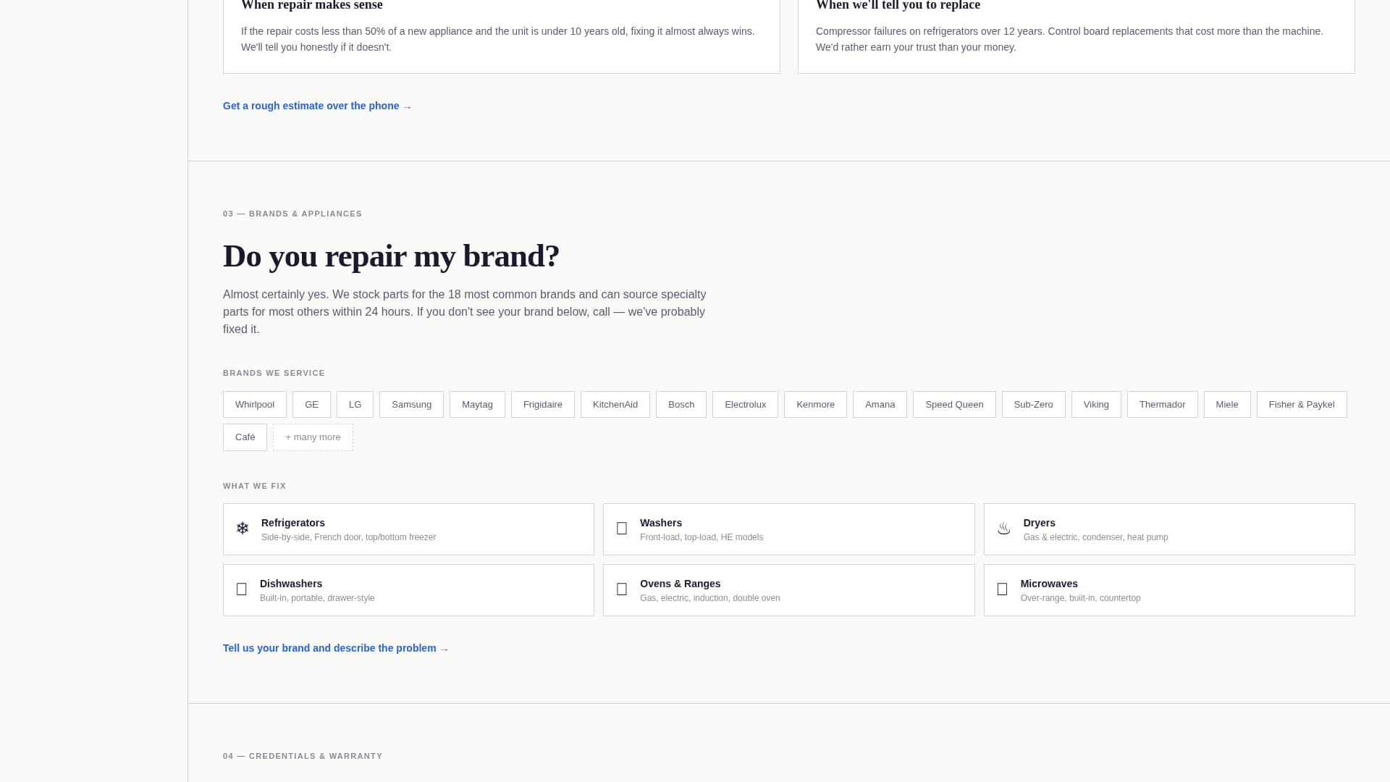Open the Dryers appliance card title
The width and height of the screenshot is (1390, 782).
point(1039,523)
